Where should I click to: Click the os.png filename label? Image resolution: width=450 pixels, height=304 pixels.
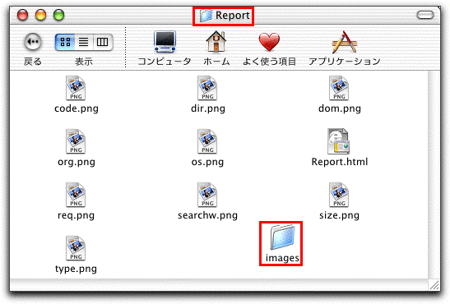pyautogui.click(x=207, y=162)
